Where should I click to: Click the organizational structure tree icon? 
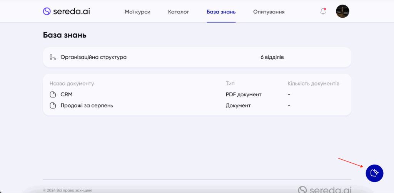[53, 57]
